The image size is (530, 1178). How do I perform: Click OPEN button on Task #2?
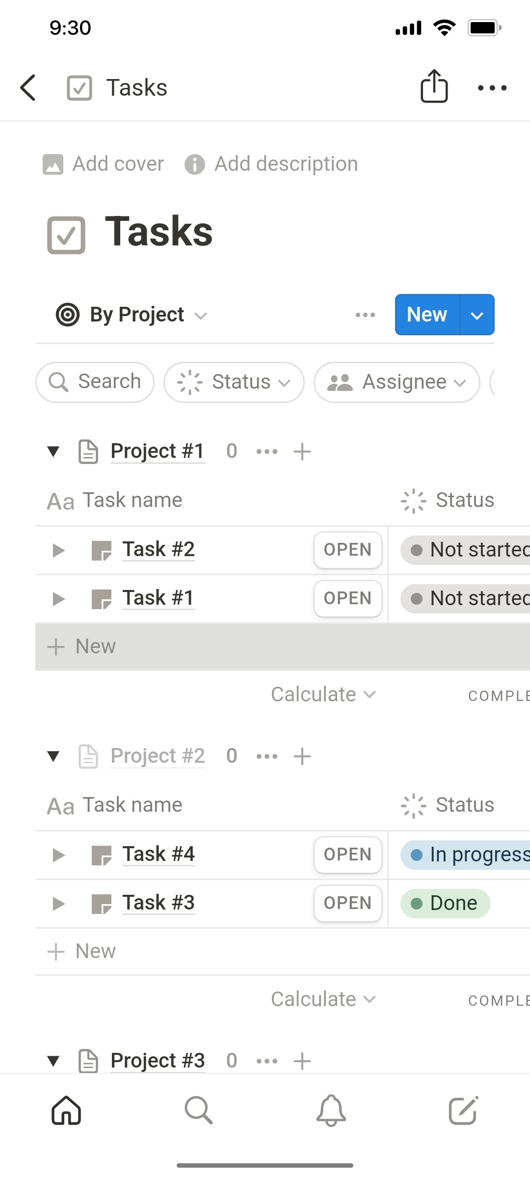click(x=348, y=550)
